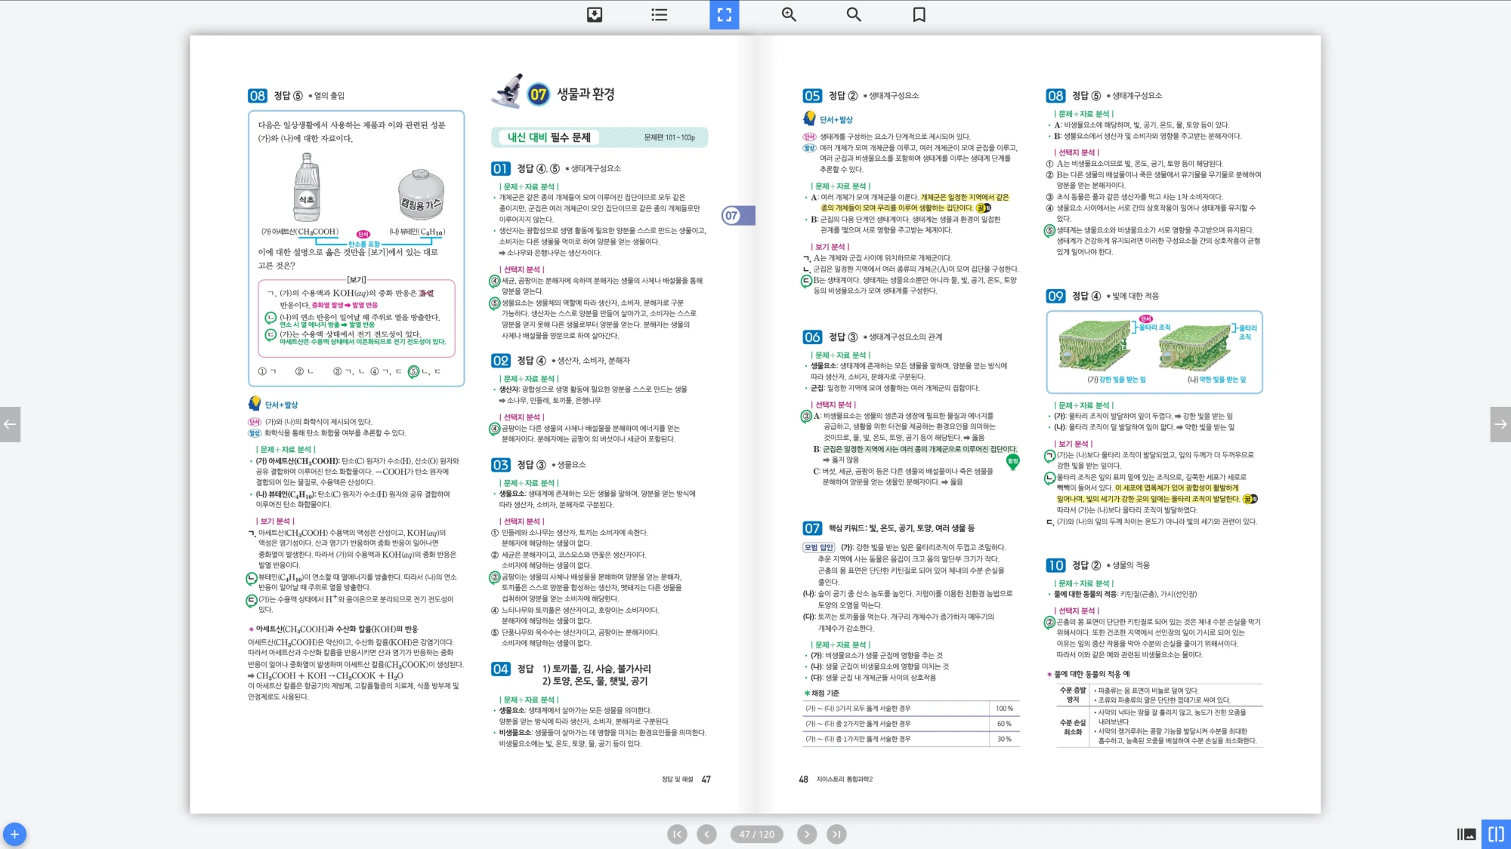Click the left edge previous-page arrow
1511x849 pixels.
pos(10,424)
